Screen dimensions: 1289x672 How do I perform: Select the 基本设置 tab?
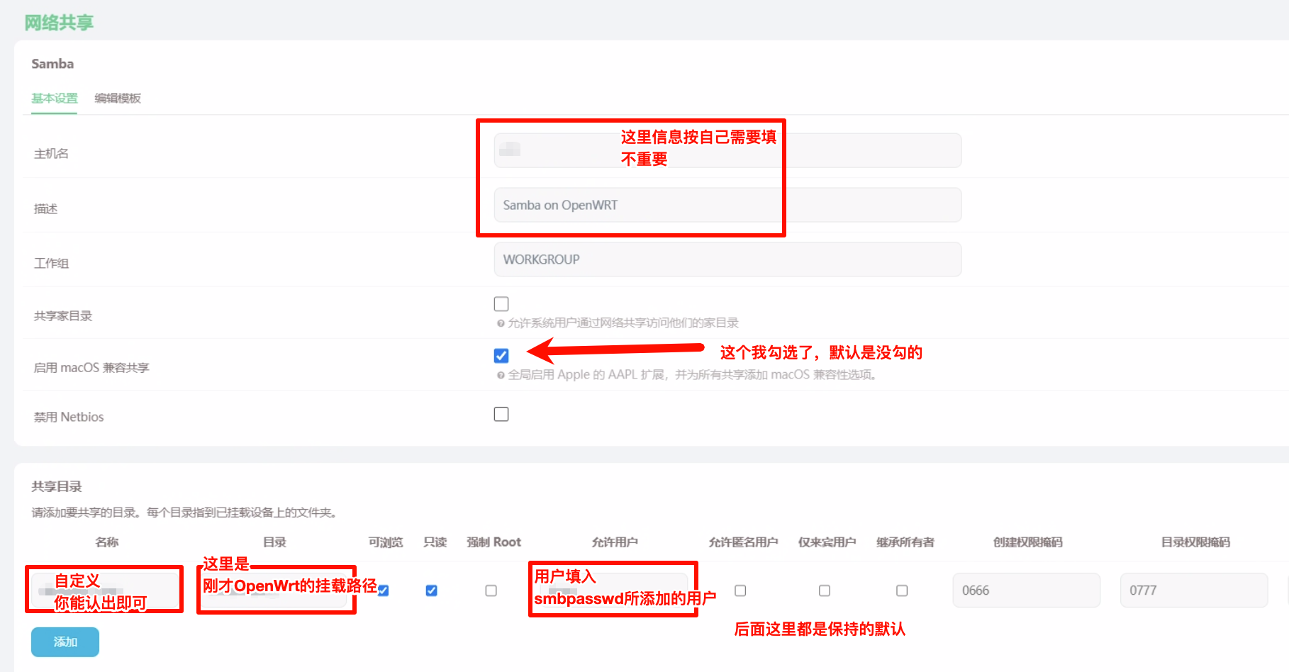coord(53,98)
